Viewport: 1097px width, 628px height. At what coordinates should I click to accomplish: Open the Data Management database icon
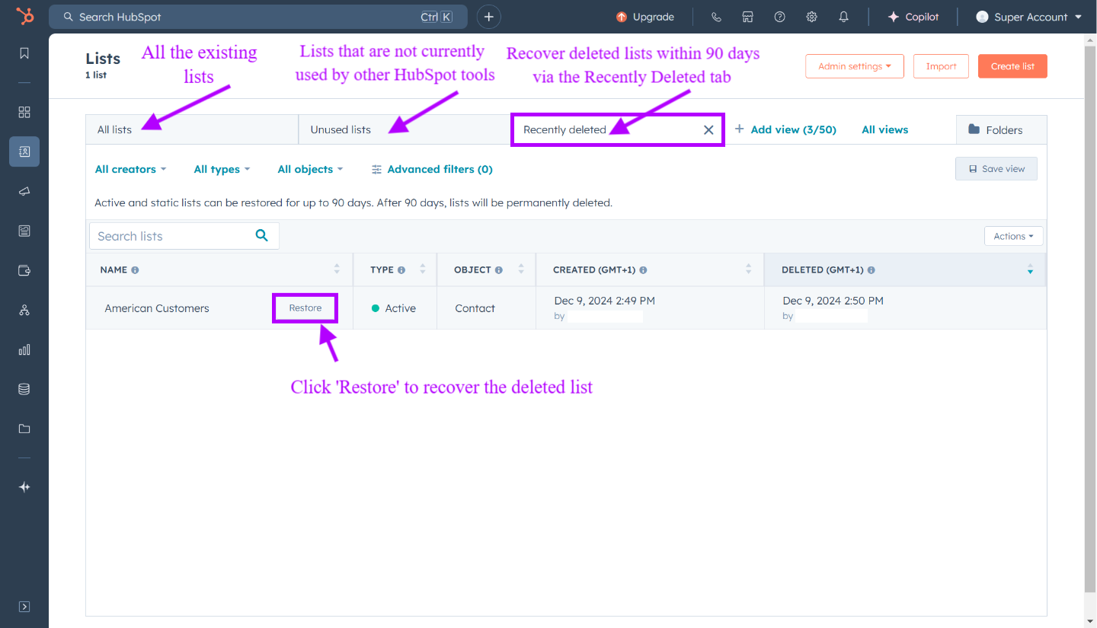coord(24,389)
